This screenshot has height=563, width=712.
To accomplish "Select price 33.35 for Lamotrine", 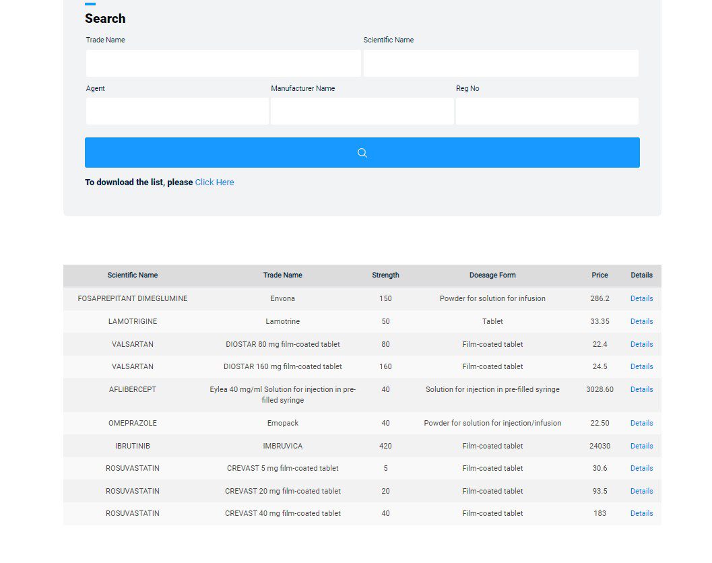I will coord(600,321).
